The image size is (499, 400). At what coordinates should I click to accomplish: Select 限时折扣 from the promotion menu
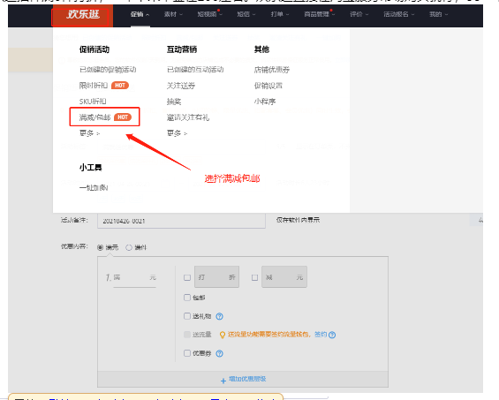(x=94, y=86)
